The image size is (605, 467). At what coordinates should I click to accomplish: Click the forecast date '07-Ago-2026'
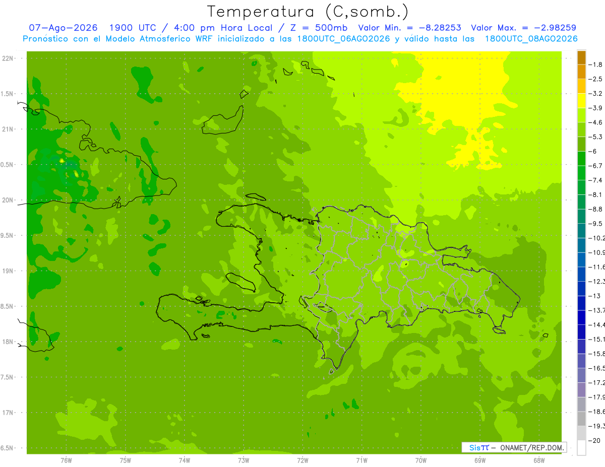tap(63, 28)
